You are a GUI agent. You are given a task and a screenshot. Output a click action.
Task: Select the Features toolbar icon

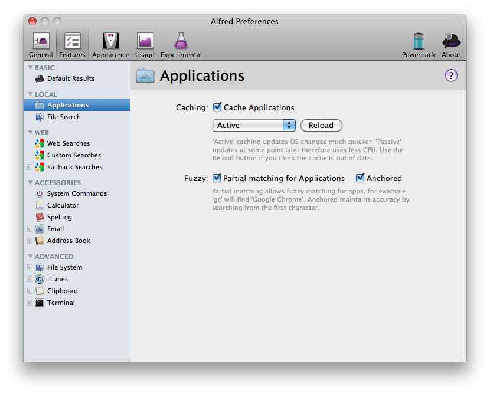pyautogui.click(x=73, y=41)
